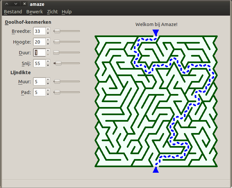Click the maze entrance arrow at top

pyautogui.click(x=156, y=33)
